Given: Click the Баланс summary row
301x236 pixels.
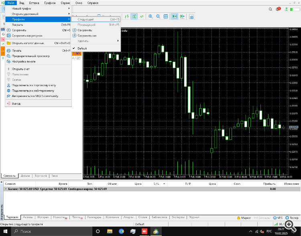Looking at the screenshot, I should (x=152, y=189).
